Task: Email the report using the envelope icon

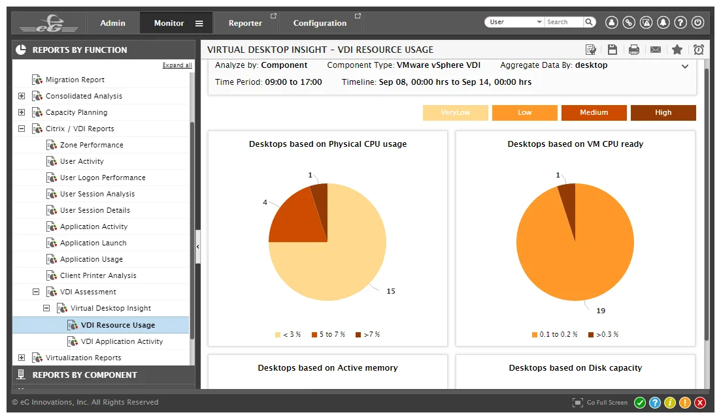Action: (x=655, y=50)
